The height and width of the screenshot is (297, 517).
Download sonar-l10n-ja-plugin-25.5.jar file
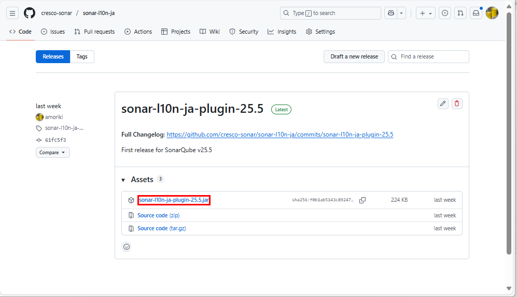(x=174, y=200)
